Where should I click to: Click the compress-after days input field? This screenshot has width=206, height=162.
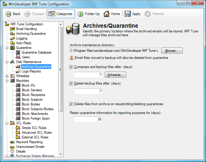point(88,75)
